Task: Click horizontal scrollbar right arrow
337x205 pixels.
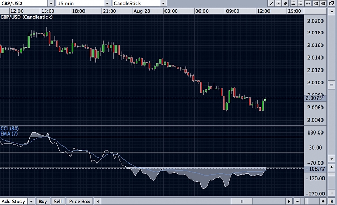Action: coord(289,201)
